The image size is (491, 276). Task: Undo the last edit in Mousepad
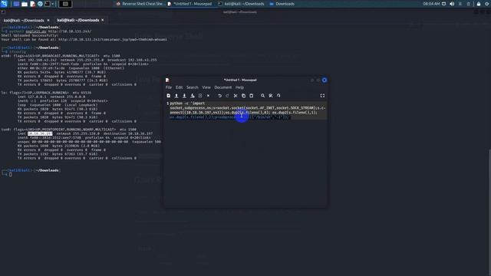(x=220, y=96)
